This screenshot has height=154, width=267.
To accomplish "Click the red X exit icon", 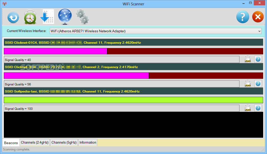I will pyautogui.click(x=258, y=17).
